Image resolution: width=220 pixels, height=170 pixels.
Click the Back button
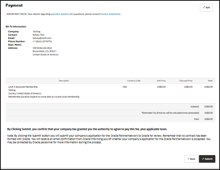[x=191, y=159]
